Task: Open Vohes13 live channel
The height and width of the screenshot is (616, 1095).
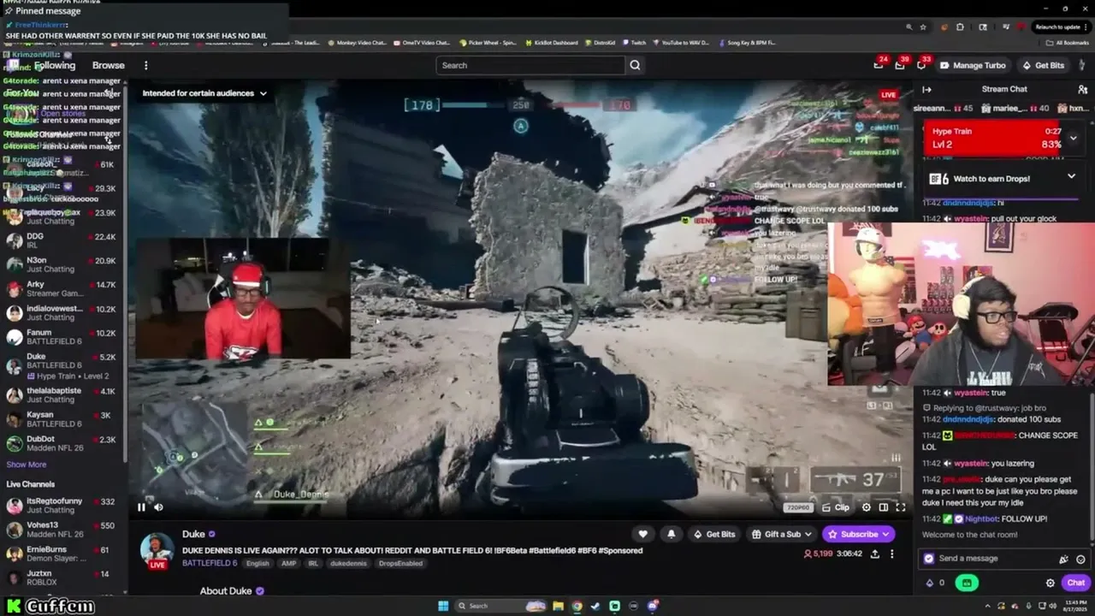Action: [x=63, y=530]
